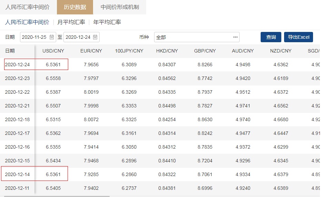Select date cell 2020-12-17
This screenshot has height=197, width=322.
point(18,133)
